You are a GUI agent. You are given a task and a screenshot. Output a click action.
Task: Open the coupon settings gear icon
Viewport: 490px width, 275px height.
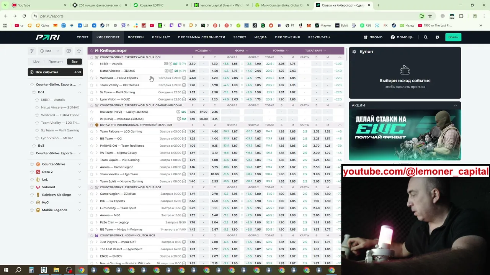(x=354, y=52)
